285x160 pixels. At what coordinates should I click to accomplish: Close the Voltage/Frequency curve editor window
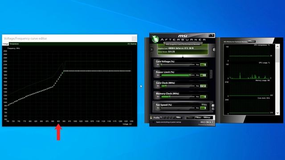pyautogui.click(x=134, y=39)
